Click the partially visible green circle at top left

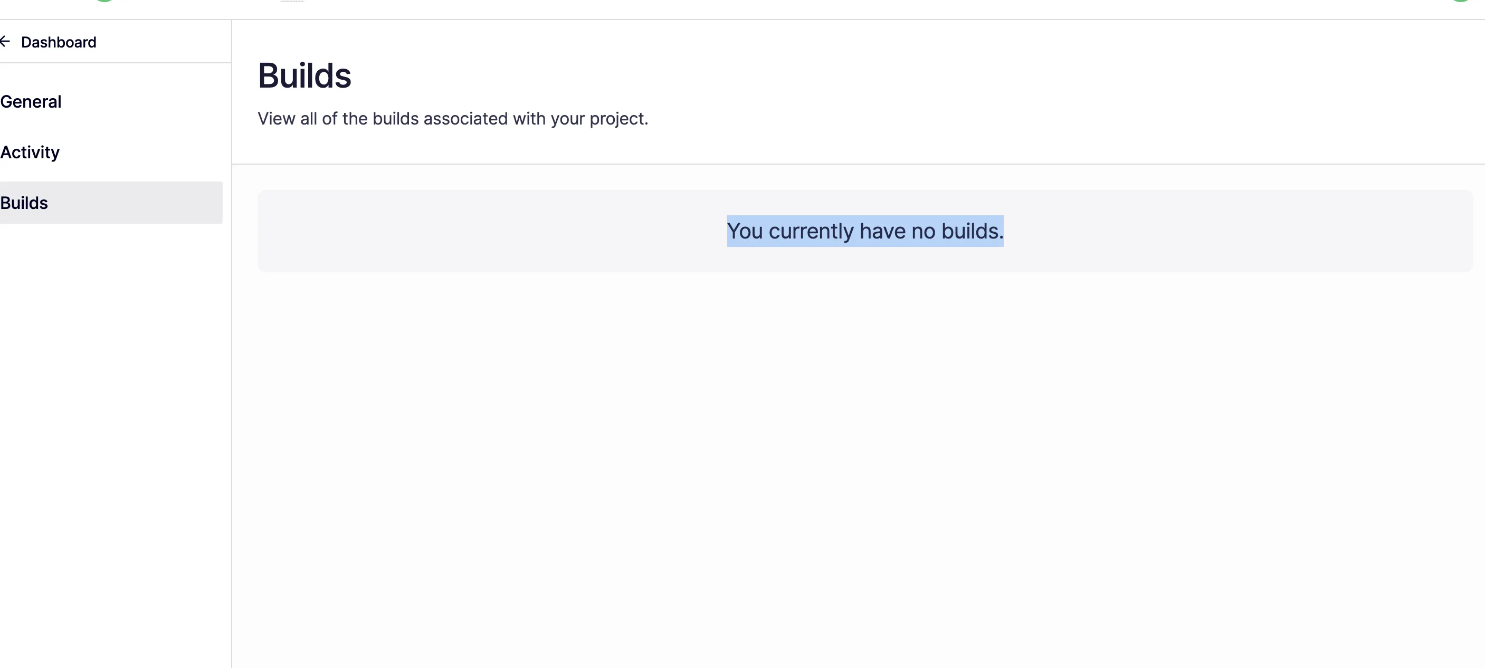[104, 1]
